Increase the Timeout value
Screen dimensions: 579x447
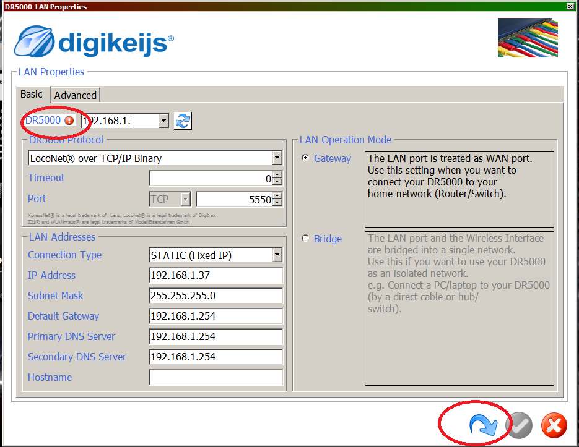click(278, 174)
